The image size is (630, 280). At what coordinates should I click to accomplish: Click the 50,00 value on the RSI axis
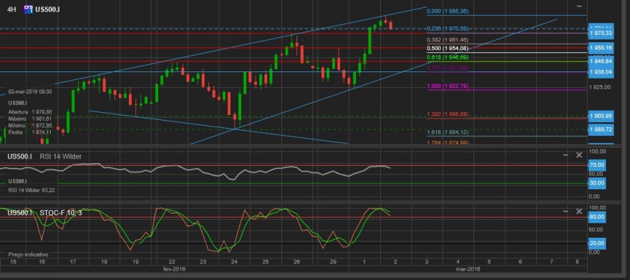point(596,174)
